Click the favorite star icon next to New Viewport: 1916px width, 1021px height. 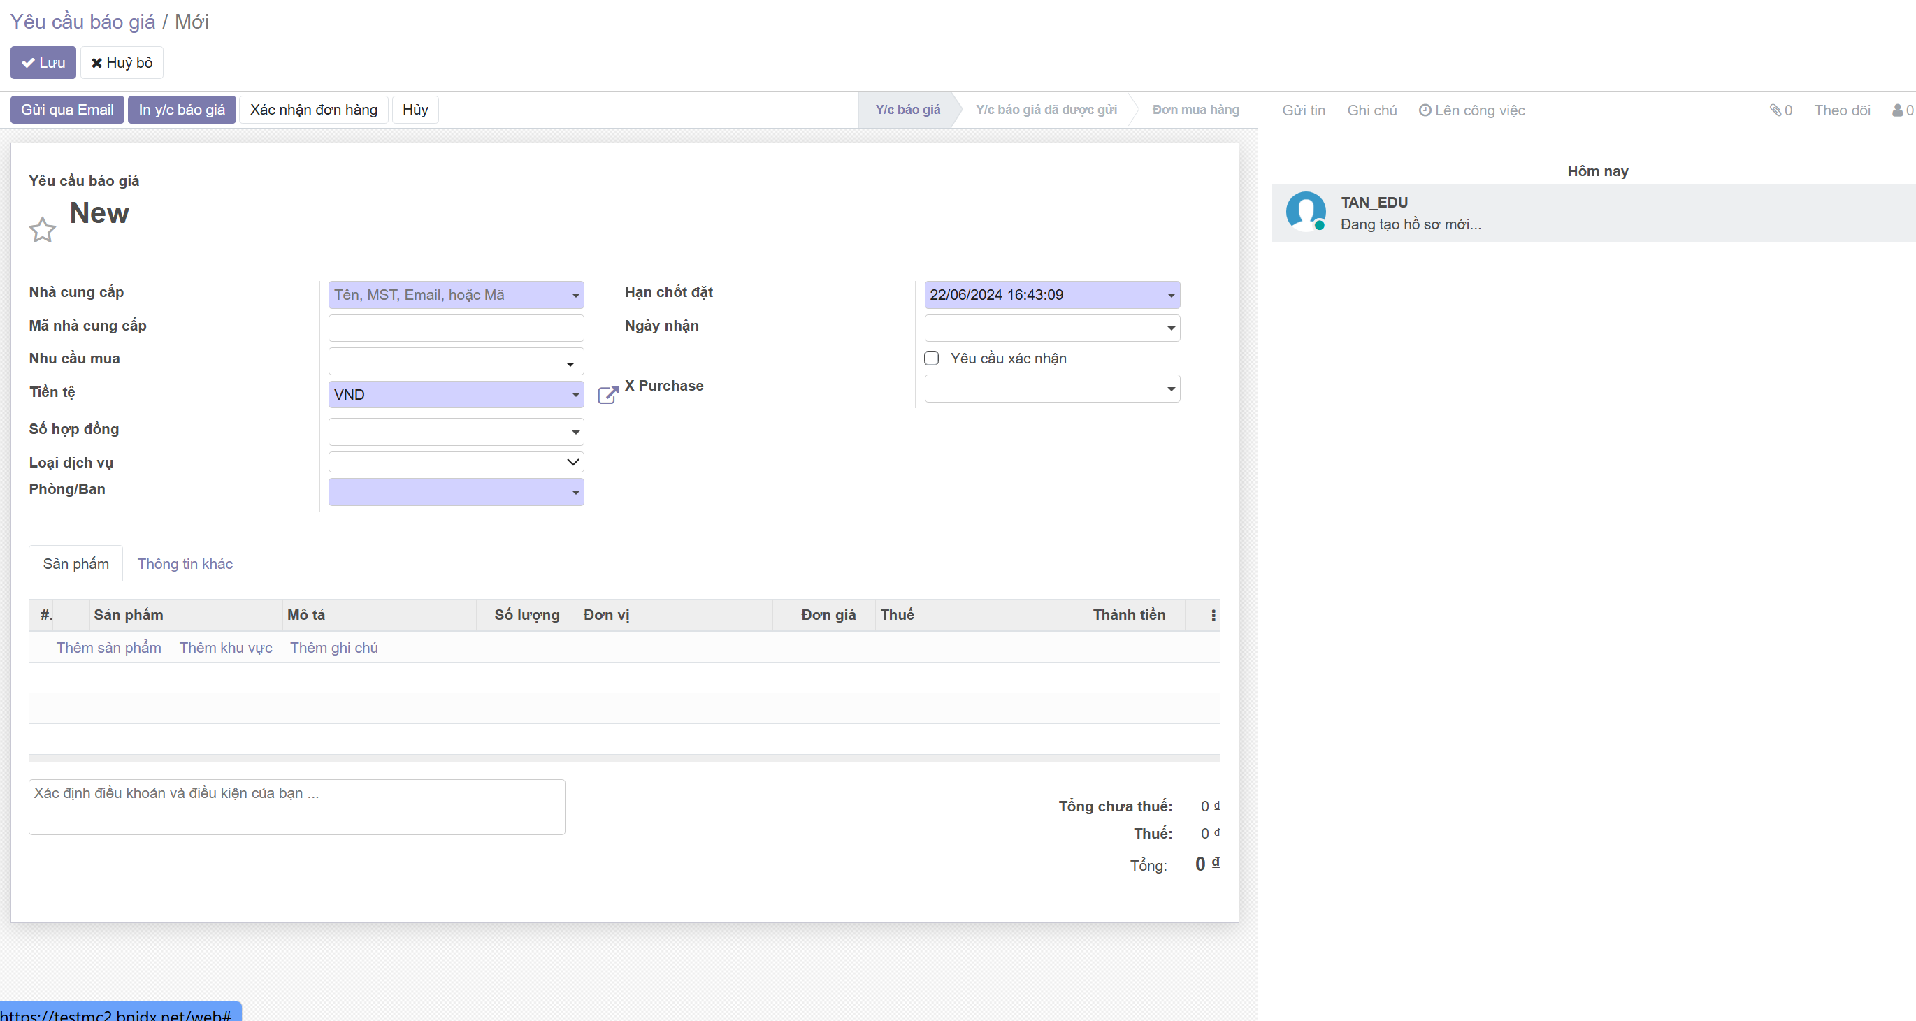pyautogui.click(x=43, y=230)
